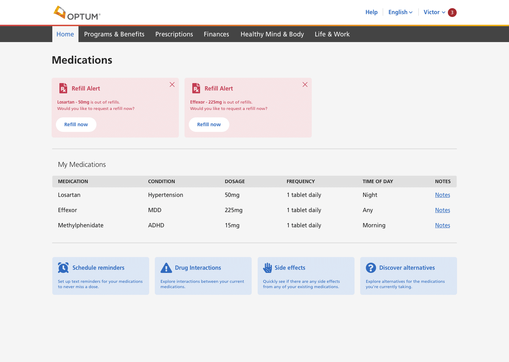Go to the Programs & Benefits tab
This screenshot has width=509, height=362.
(114, 34)
